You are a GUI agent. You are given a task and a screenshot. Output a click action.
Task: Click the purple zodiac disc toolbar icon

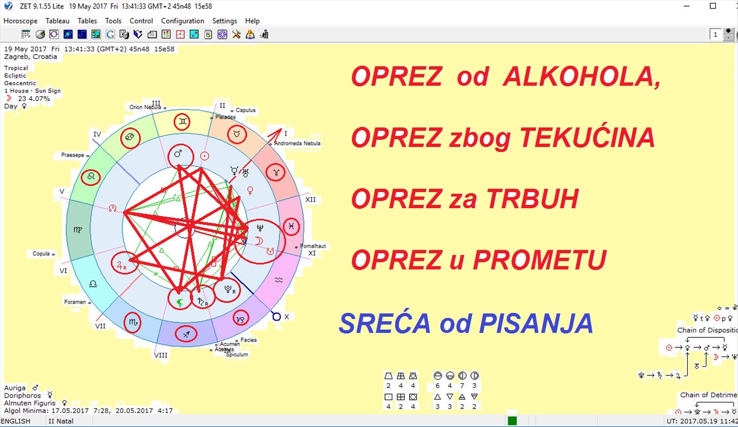tap(222, 35)
